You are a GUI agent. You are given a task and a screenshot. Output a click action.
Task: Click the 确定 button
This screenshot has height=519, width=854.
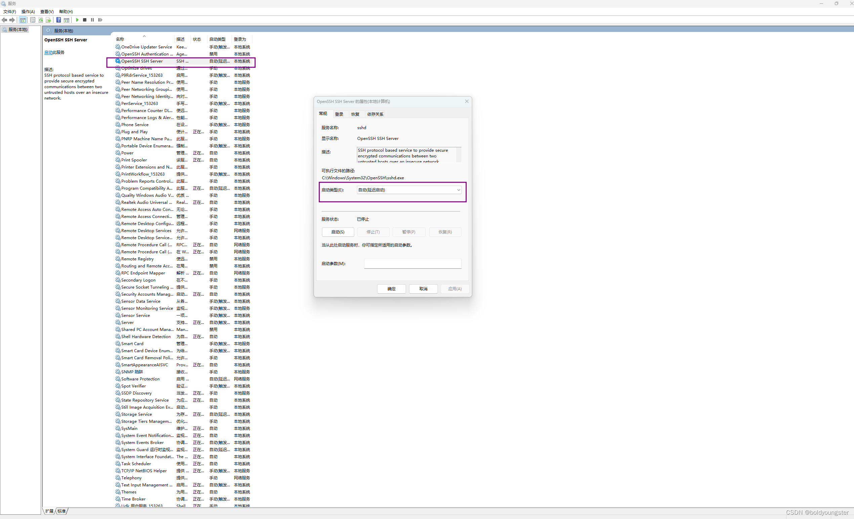click(391, 289)
